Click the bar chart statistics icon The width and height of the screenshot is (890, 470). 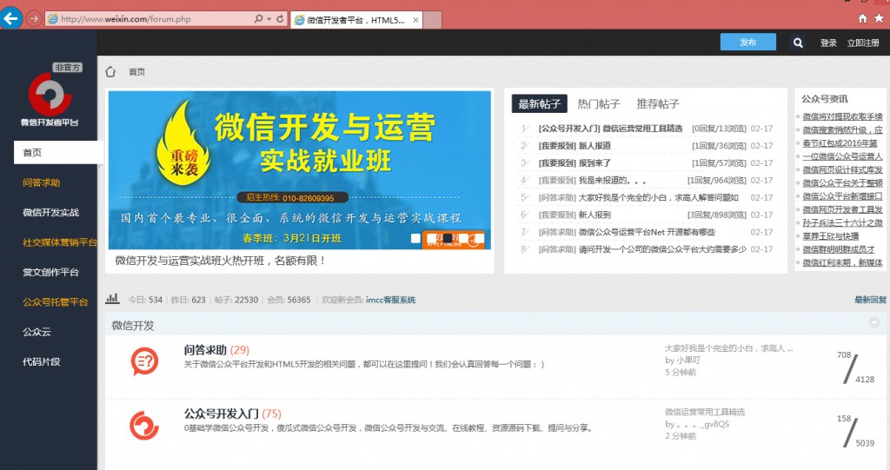click(x=112, y=298)
